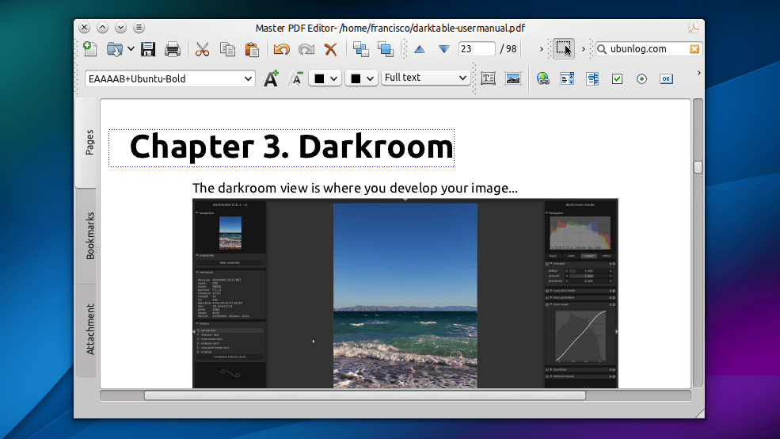
Task: Click the search field containing ubunlog.com
Action: tap(649, 49)
